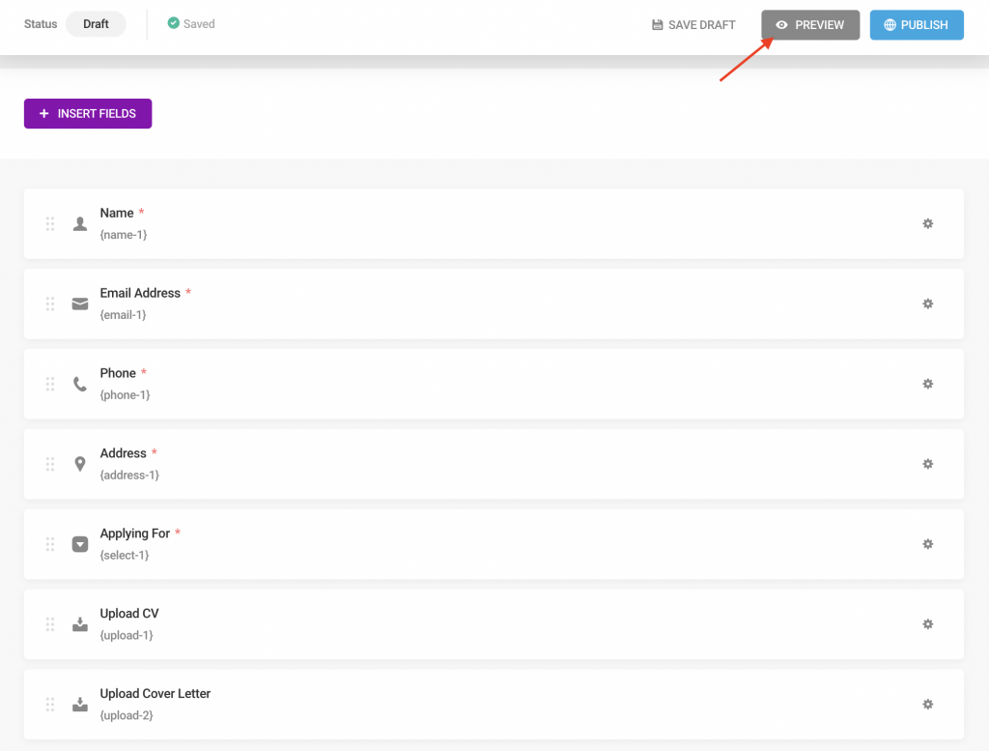989x751 pixels.
Task: Click the {email-1} field tag
Action: (123, 315)
